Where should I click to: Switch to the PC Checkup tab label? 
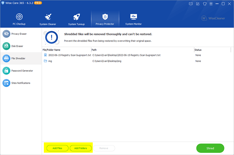click(19, 24)
